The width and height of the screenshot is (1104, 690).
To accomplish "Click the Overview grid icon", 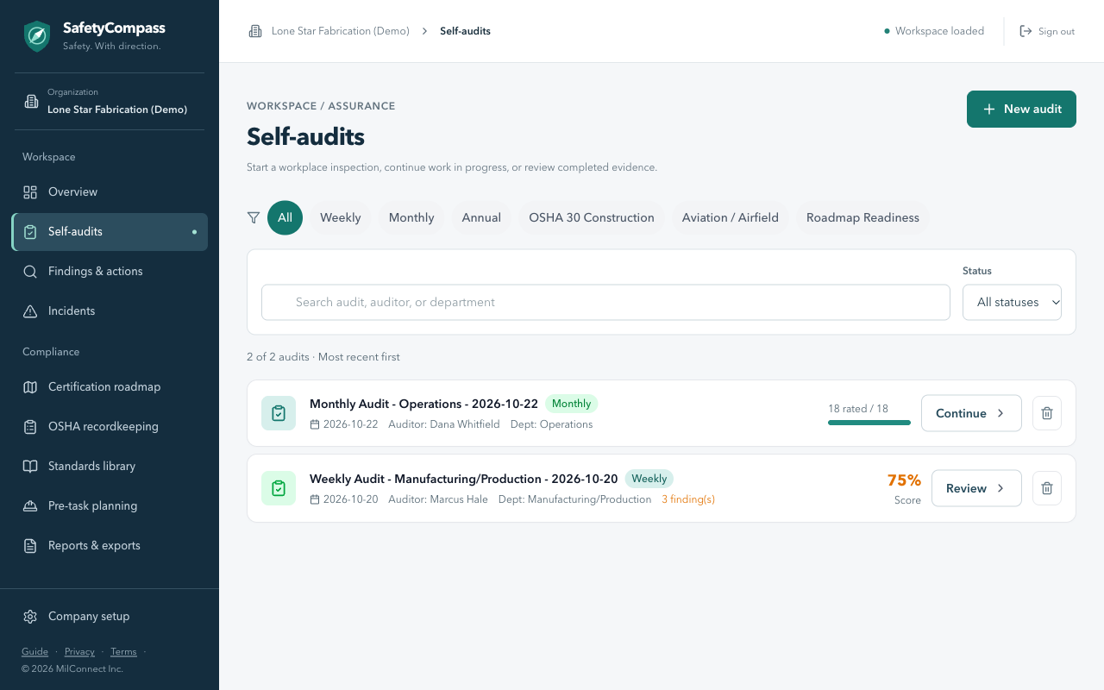I will pos(30,192).
